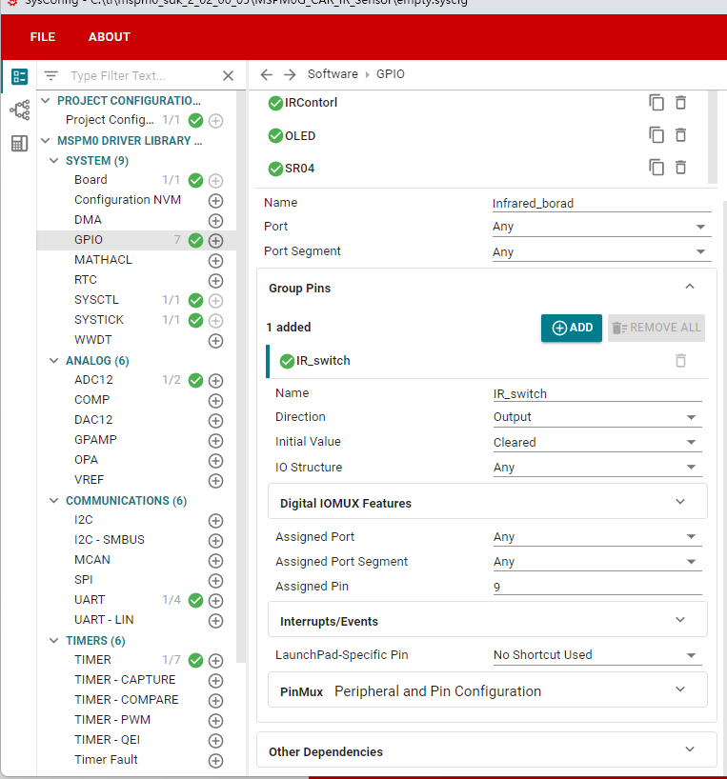Add another ADC12 instance
This screenshot has height=779, width=727.
click(215, 381)
